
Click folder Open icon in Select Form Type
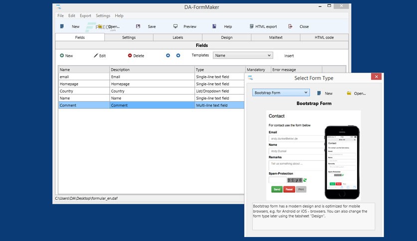(x=349, y=93)
